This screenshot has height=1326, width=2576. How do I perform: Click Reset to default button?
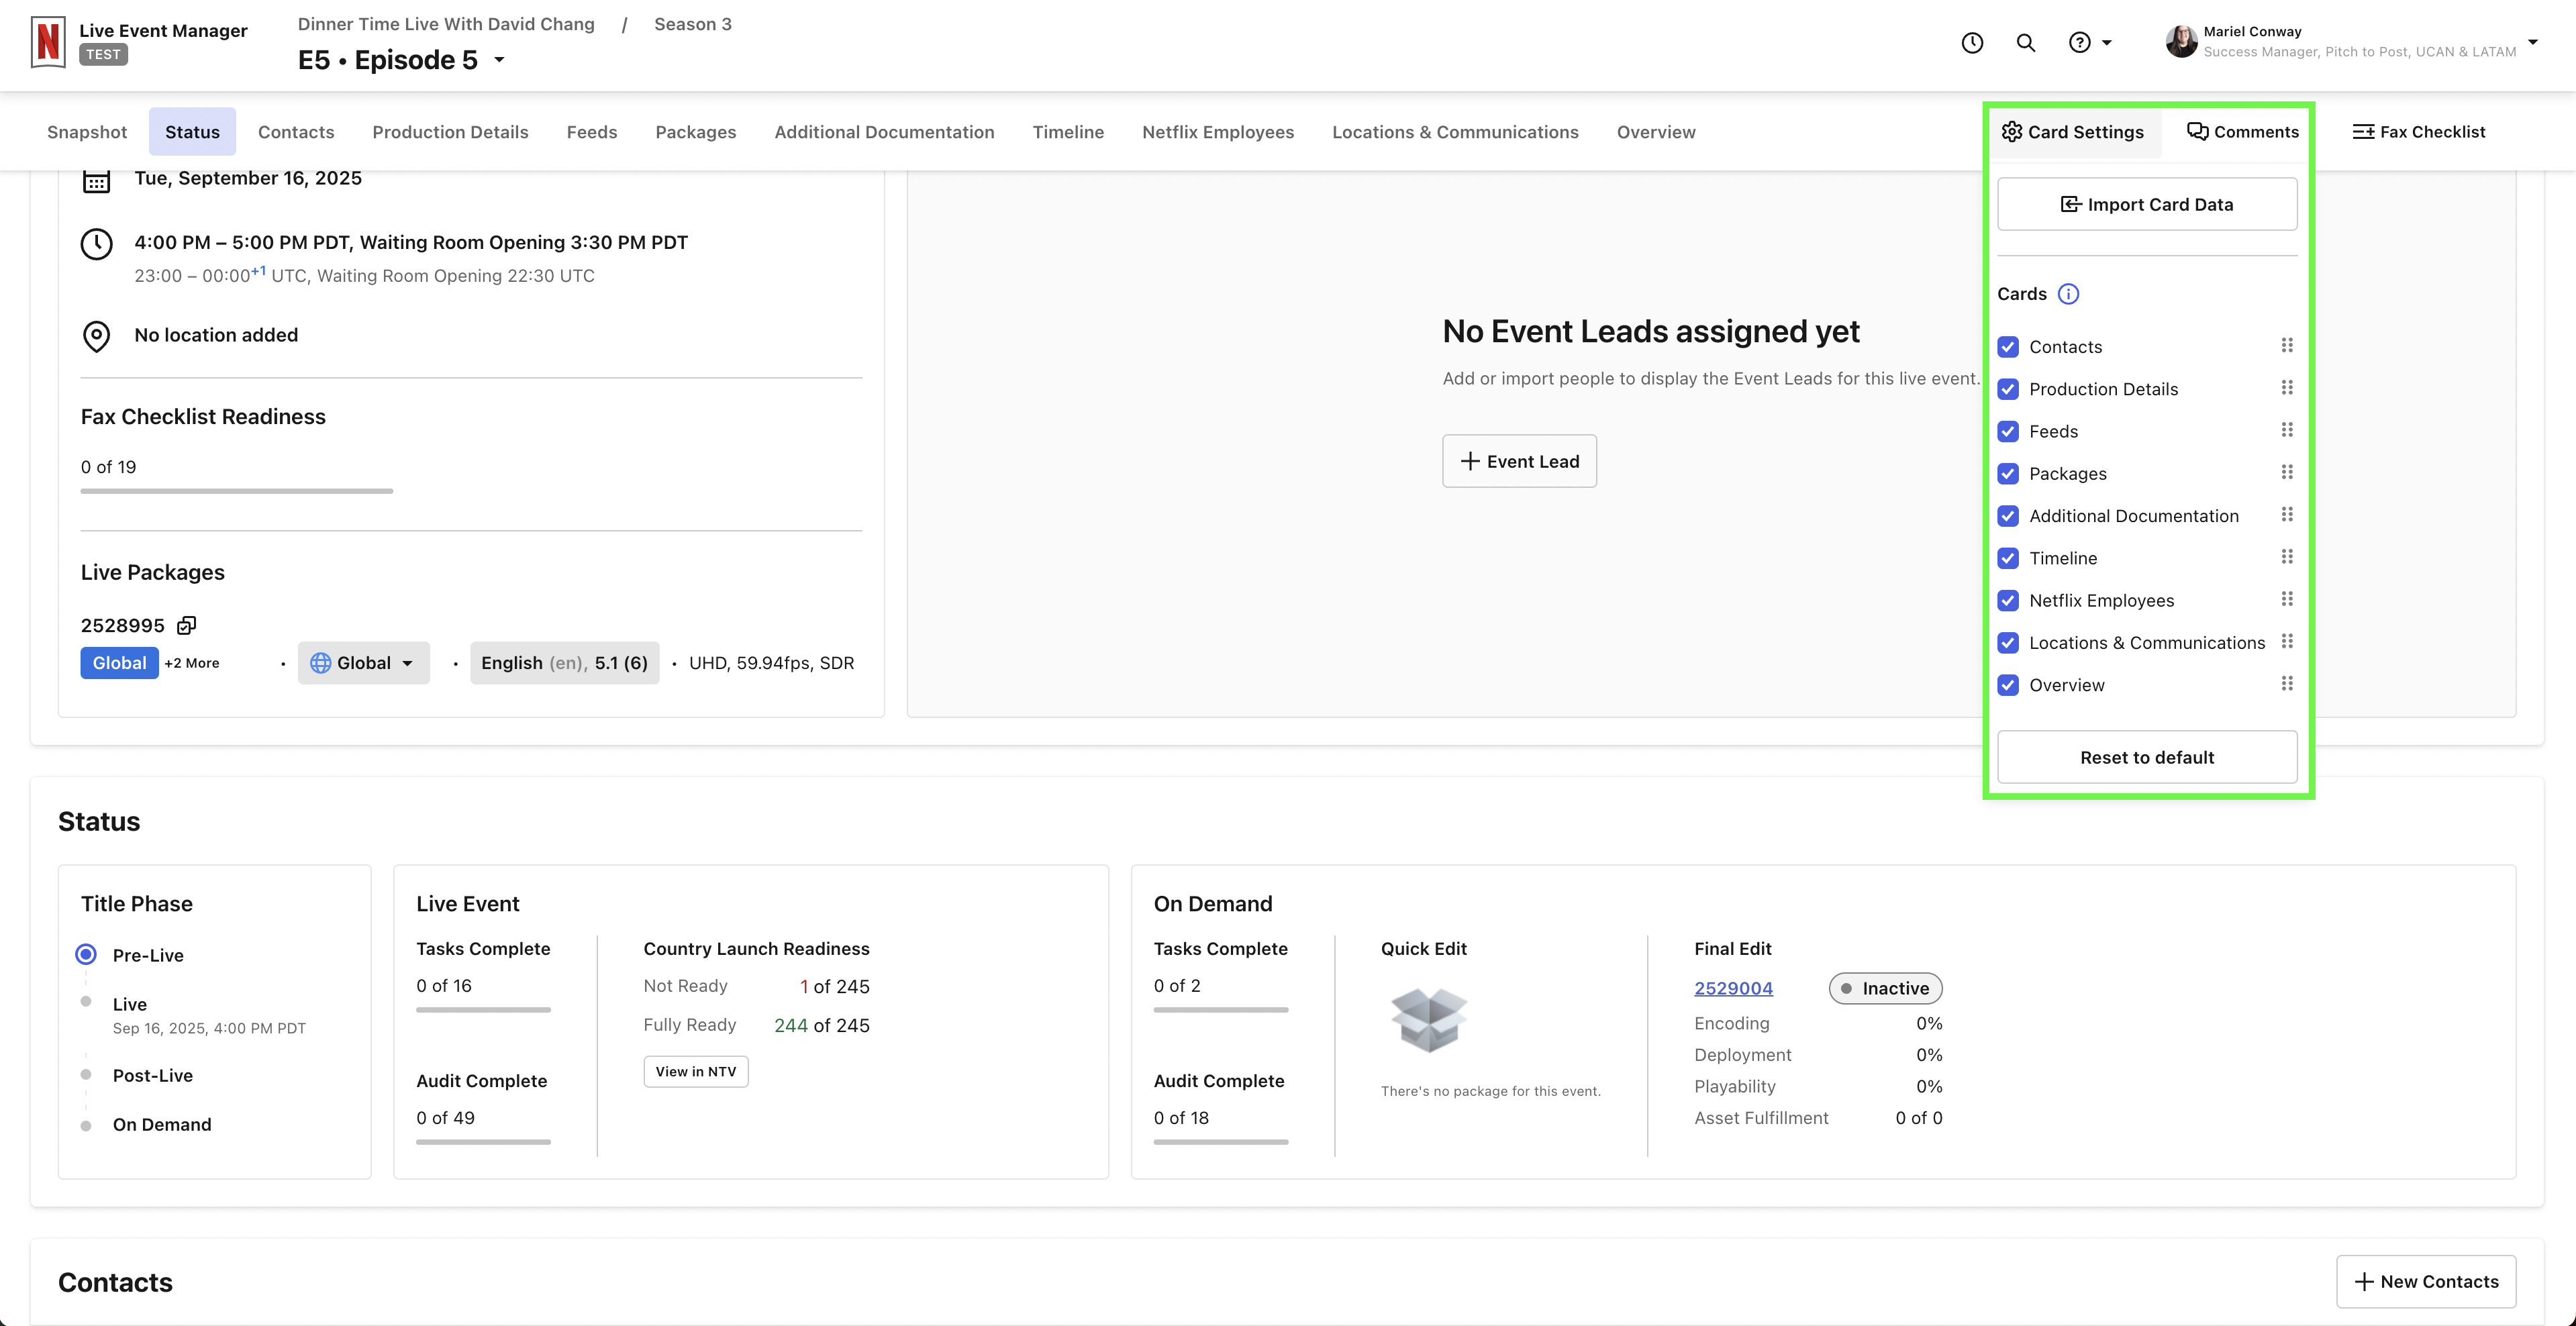pos(2147,757)
